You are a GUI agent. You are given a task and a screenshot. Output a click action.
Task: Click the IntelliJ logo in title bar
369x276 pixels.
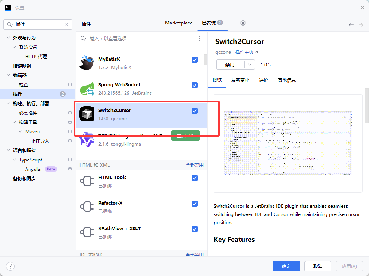8,8
